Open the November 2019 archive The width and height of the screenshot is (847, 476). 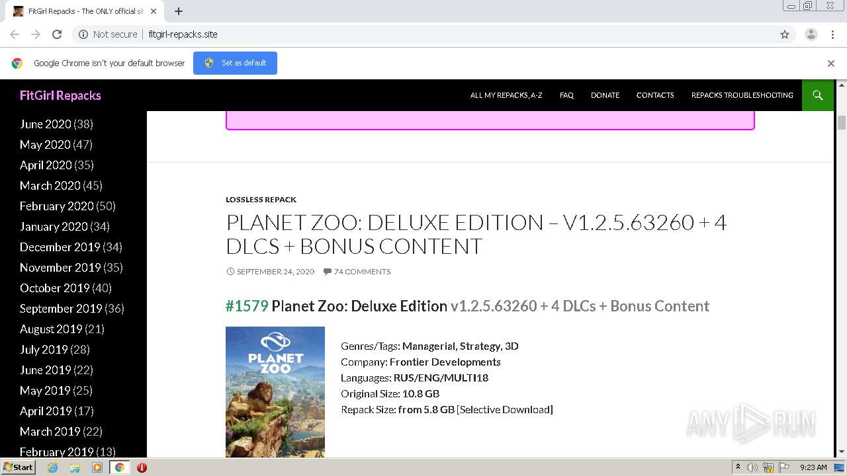point(60,268)
